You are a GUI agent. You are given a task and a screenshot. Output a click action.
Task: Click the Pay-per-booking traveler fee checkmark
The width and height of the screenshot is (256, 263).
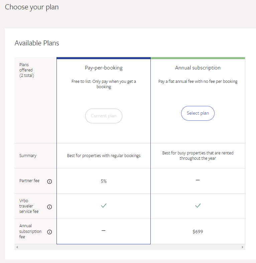(104, 206)
